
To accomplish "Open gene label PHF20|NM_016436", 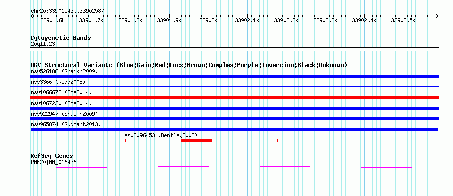I will point(53,162).
